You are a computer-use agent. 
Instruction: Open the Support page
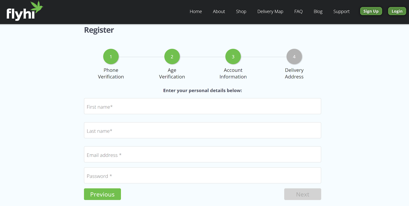pos(341,11)
